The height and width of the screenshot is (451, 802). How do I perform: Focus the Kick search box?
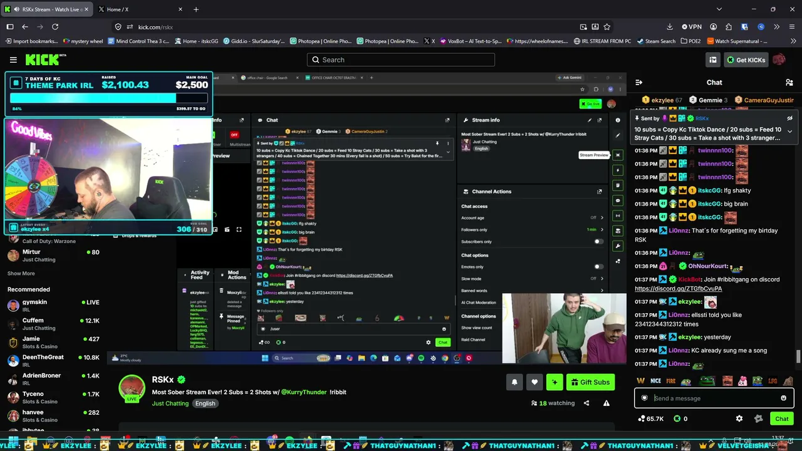point(401,60)
